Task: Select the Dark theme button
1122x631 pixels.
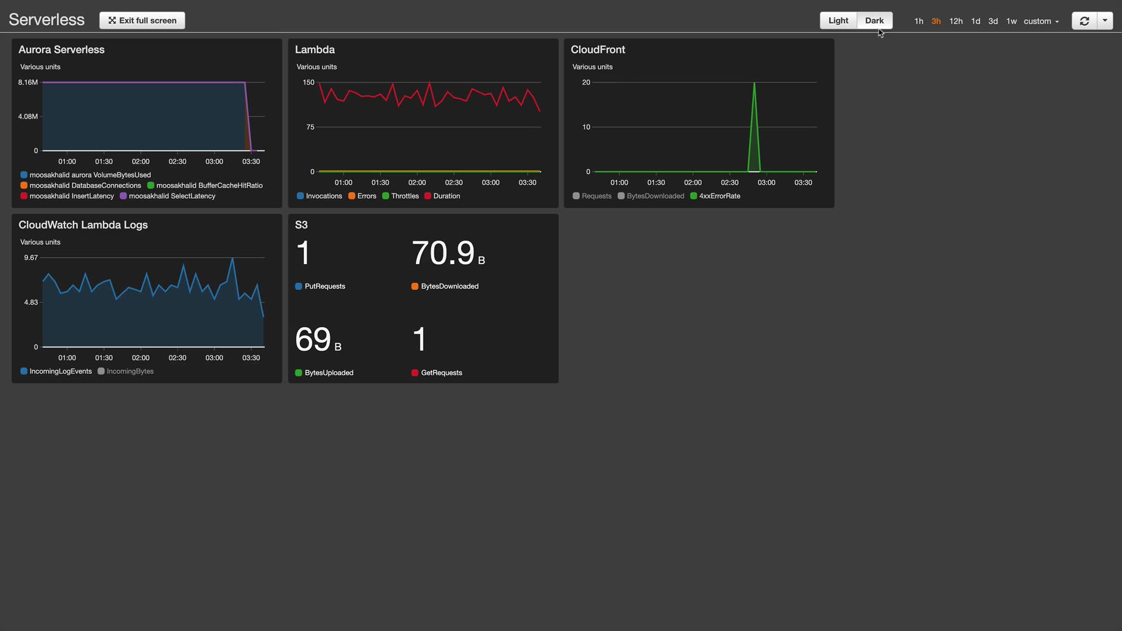Action: pyautogui.click(x=874, y=20)
